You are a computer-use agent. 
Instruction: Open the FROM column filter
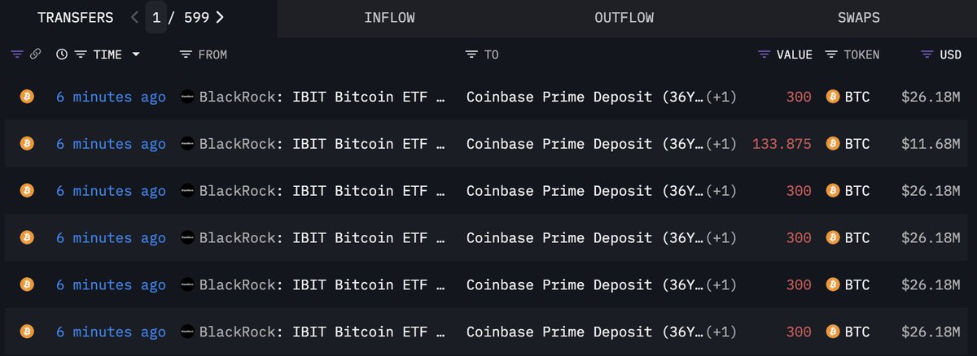click(186, 54)
